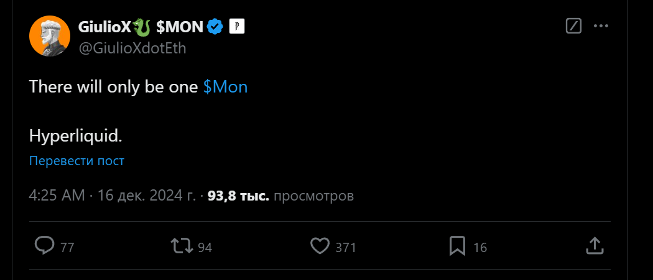Click the reply count 77

coord(67,248)
